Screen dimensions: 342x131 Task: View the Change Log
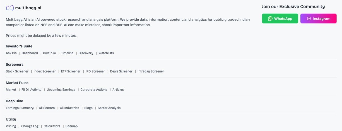click(x=30, y=126)
